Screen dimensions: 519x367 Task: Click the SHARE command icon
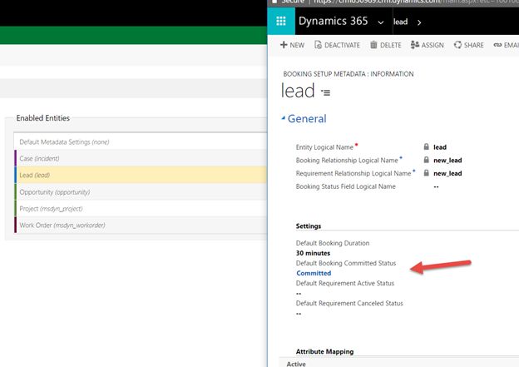[x=457, y=45]
